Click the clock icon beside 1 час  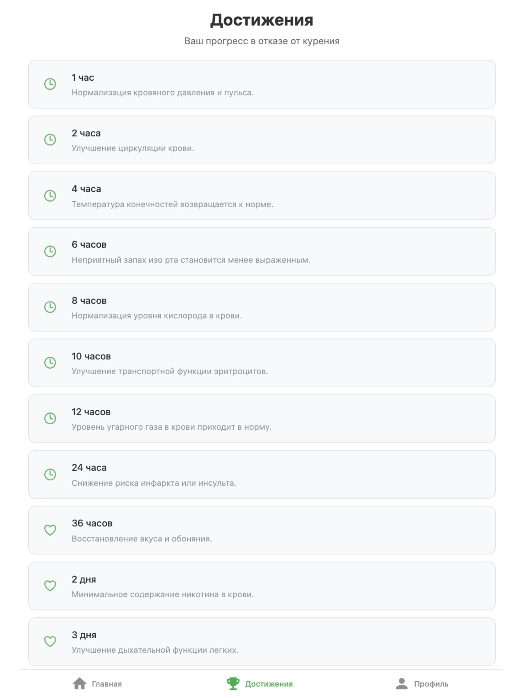pyautogui.click(x=50, y=84)
